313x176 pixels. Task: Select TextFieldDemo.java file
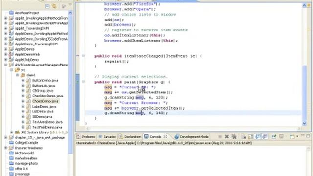pos(47,127)
